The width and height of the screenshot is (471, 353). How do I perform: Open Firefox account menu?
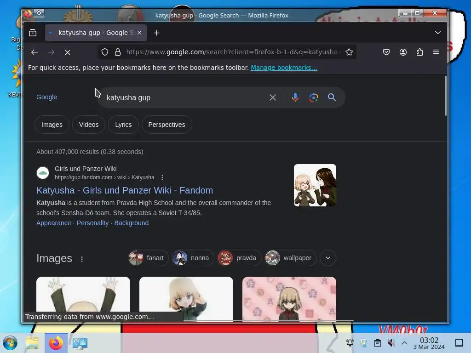(x=403, y=52)
